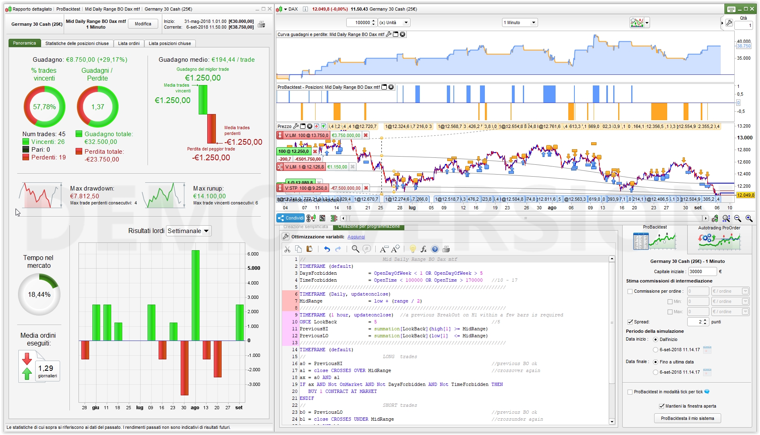Select the Dall'inizio start date option
The image size is (760, 435).
(x=656, y=339)
